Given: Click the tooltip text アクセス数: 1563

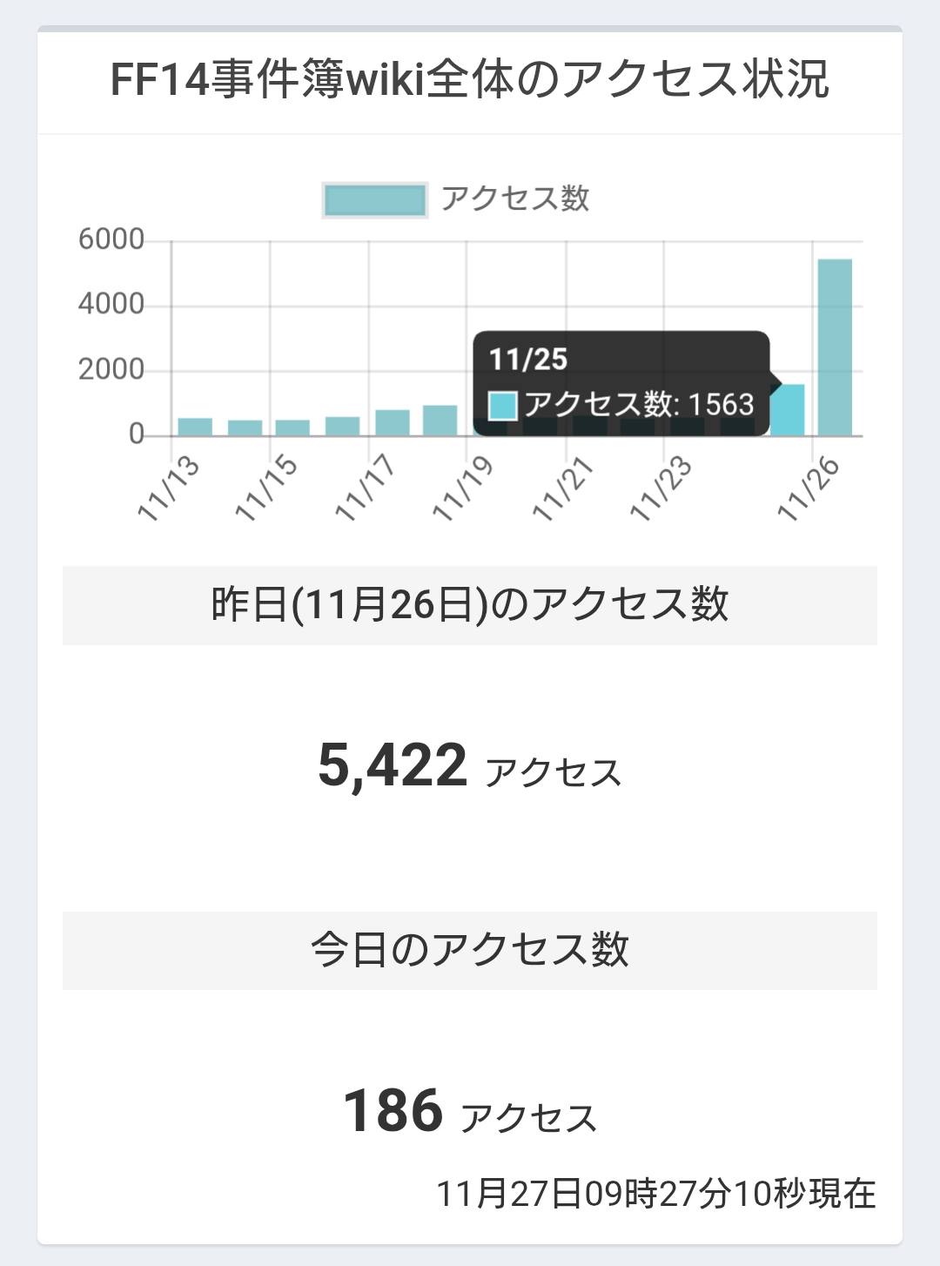Looking at the screenshot, I should coord(639,405).
